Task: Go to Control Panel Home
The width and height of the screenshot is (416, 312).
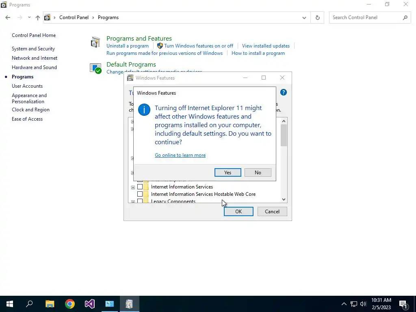Action: [x=34, y=35]
